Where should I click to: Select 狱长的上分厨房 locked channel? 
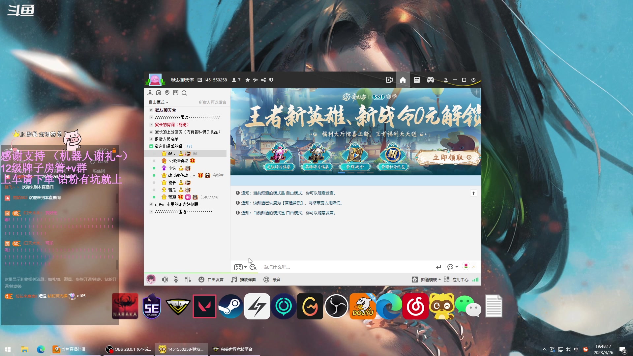(x=187, y=132)
